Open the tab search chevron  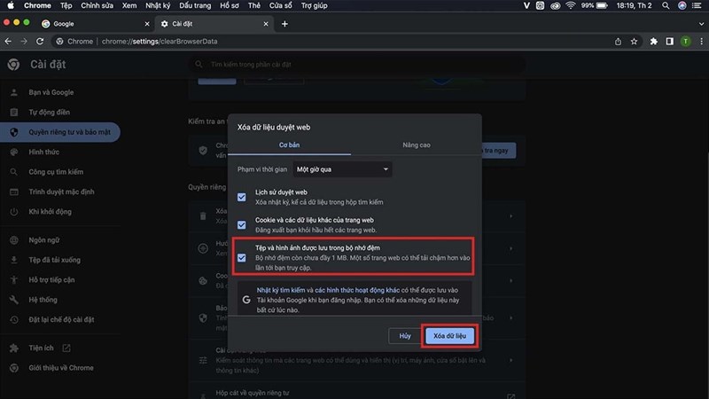tap(701, 24)
